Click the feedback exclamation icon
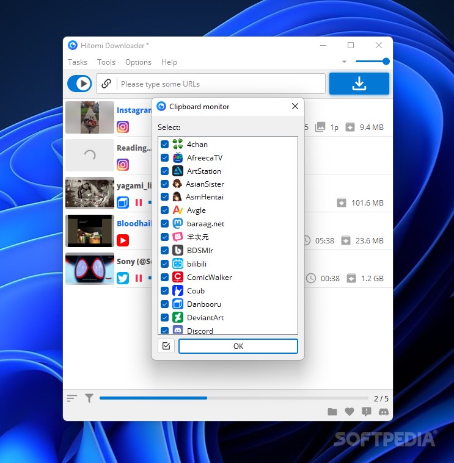The height and width of the screenshot is (463, 454). coord(367,412)
